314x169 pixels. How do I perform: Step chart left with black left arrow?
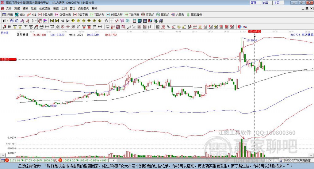tap(63, 21)
